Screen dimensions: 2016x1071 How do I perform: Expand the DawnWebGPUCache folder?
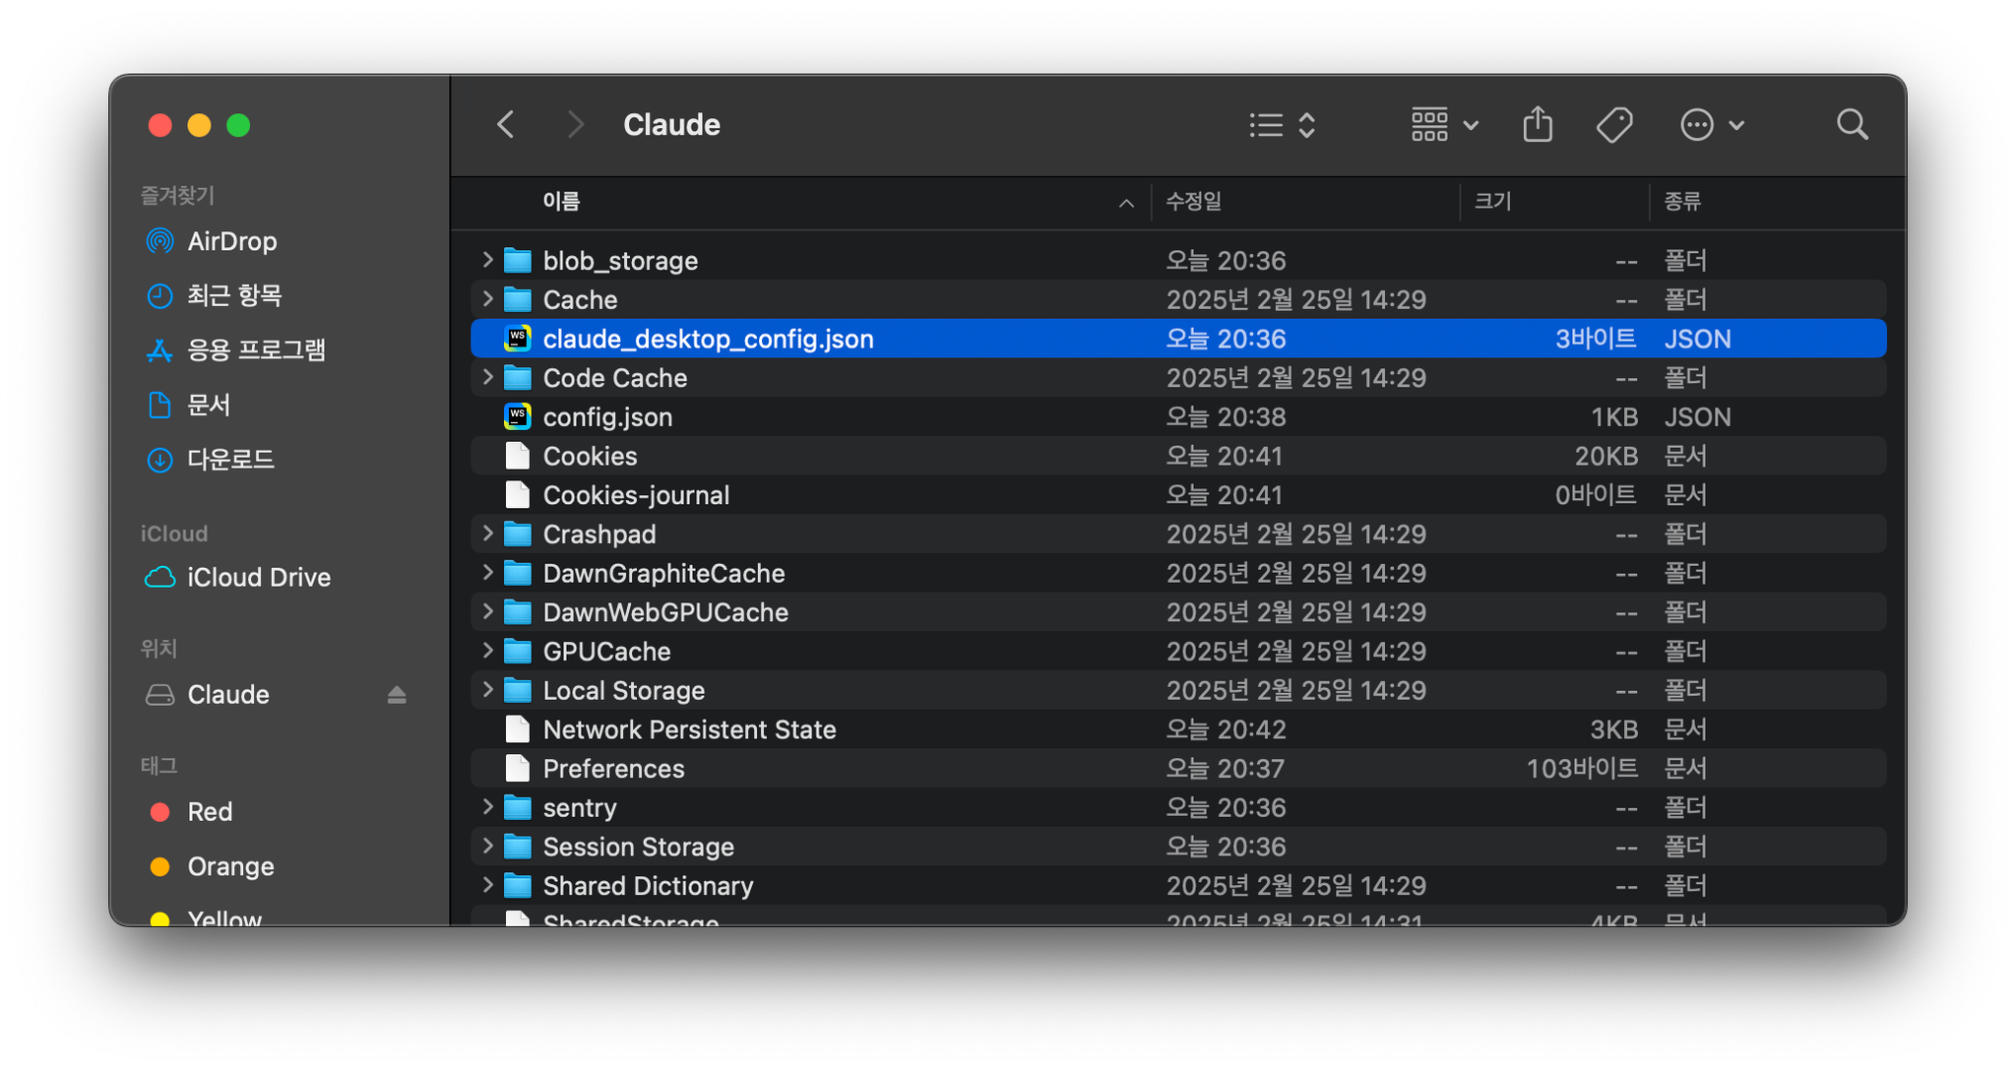pyautogui.click(x=487, y=611)
